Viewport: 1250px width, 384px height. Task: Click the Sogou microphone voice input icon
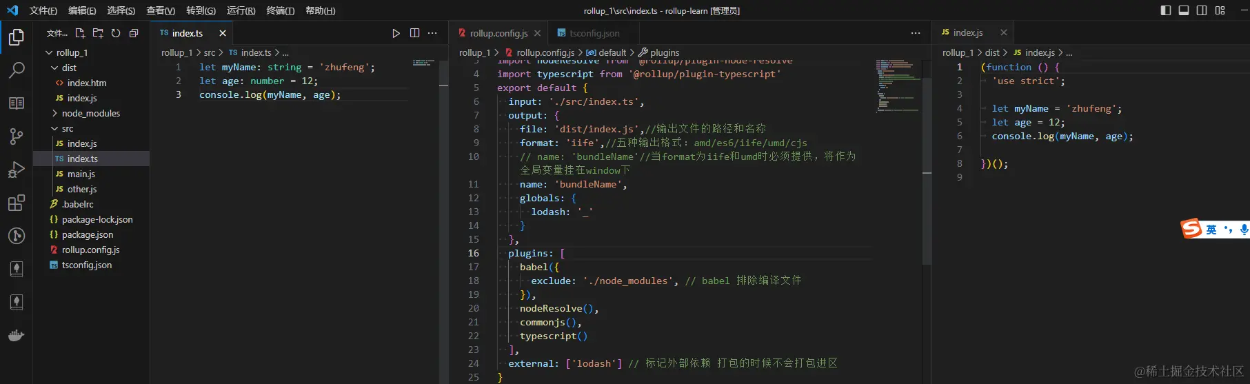click(x=1244, y=230)
